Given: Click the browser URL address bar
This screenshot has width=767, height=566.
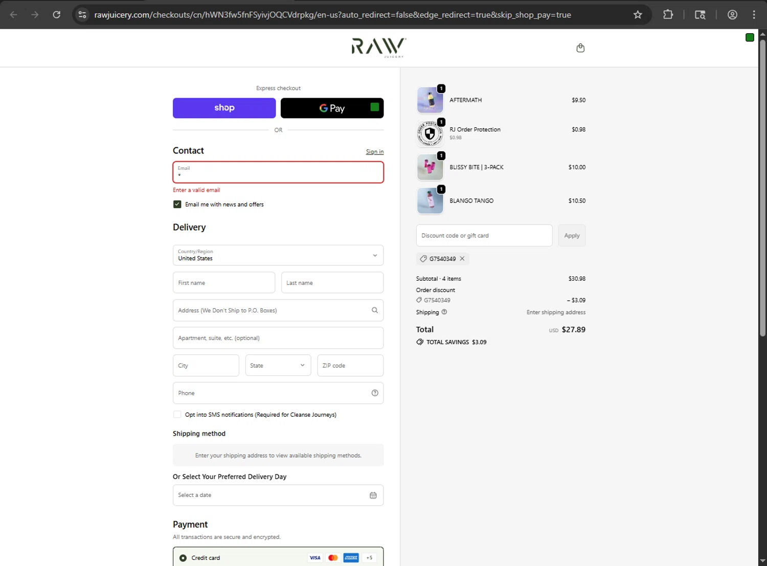Looking at the screenshot, I should tap(332, 15).
